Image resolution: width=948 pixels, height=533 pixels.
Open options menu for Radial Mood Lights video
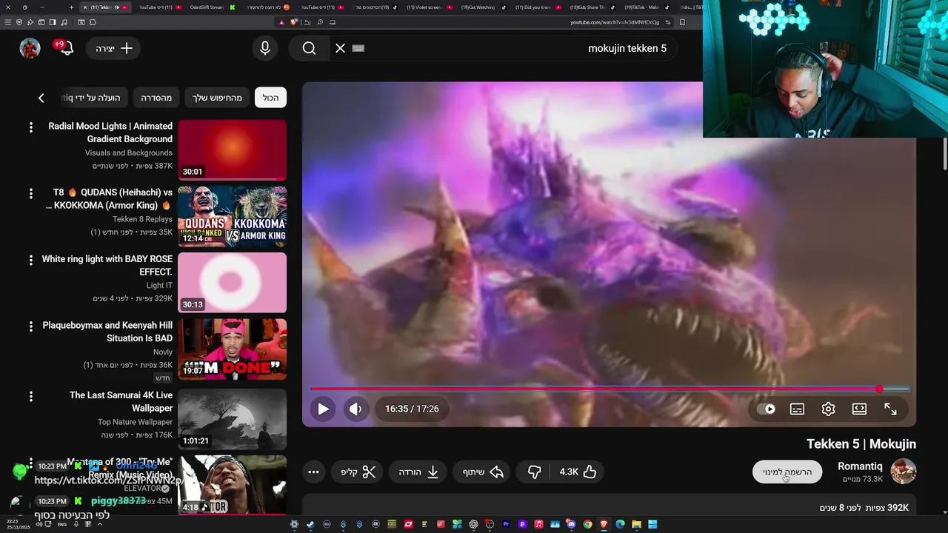tap(30, 127)
